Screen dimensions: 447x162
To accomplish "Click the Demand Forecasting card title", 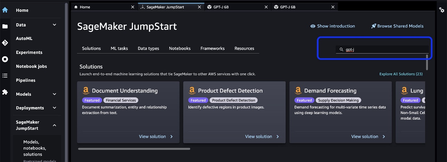I will (330, 91).
